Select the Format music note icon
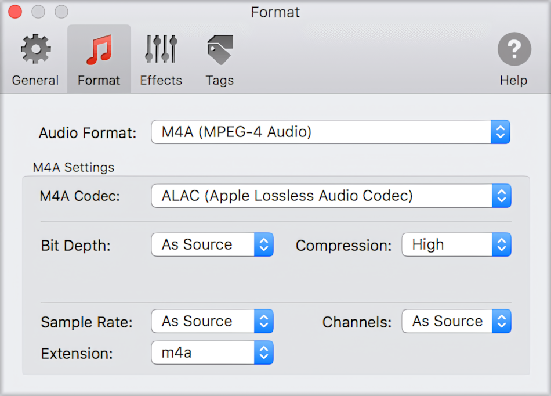 pos(99,49)
